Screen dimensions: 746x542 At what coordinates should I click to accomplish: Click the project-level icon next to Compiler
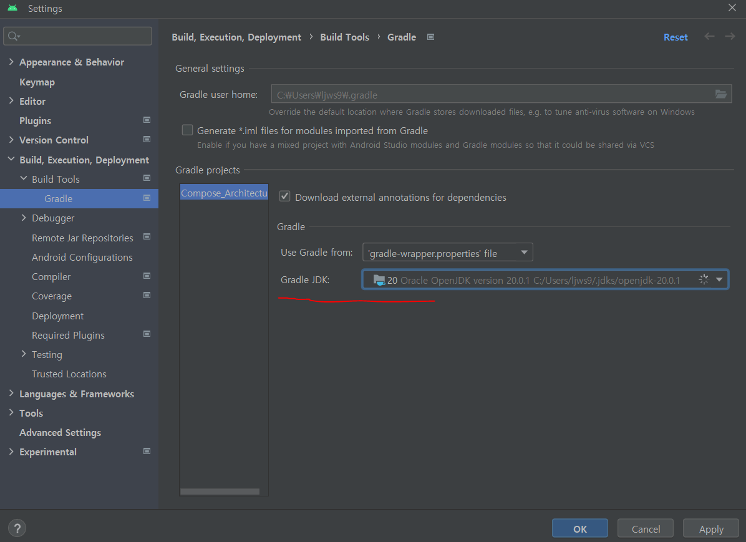(x=147, y=276)
